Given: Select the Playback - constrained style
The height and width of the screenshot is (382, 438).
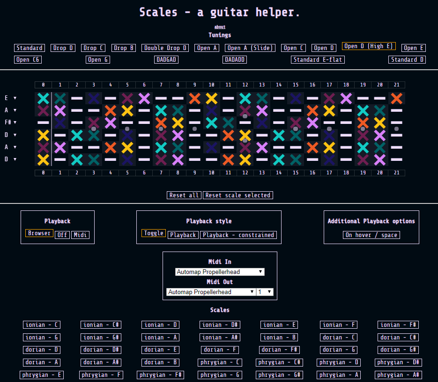Looking at the screenshot, I should point(238,235).
